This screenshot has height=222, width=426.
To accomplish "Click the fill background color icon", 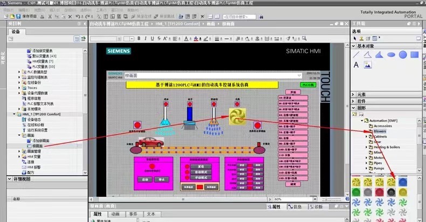I will point(196,39).
